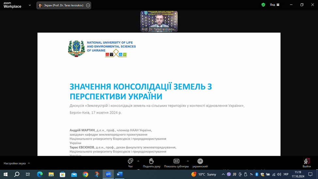Open Windows Security tray icon
Image resolution: width=318 pixels, height=179 pixels.
262,174
